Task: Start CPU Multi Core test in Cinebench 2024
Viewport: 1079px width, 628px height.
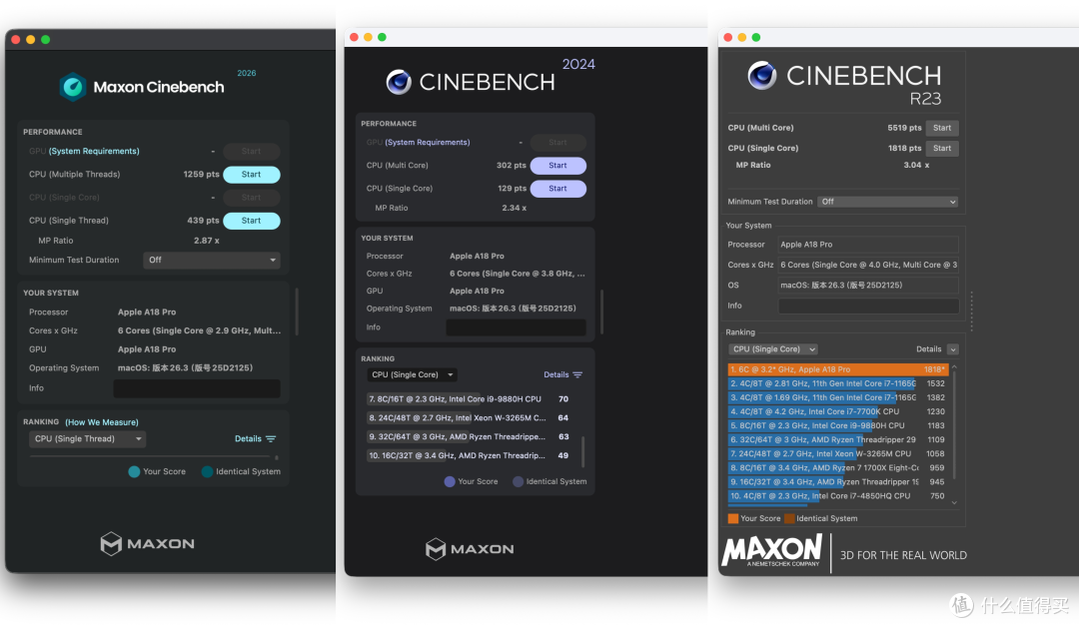Action: (x=558, y=166)
